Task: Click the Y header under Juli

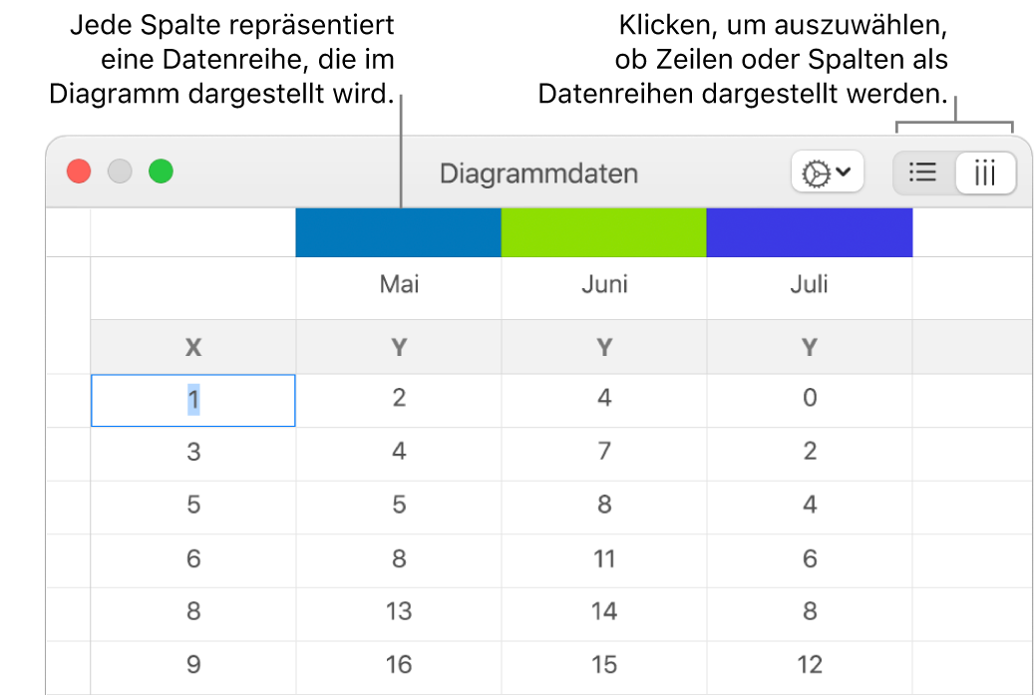Action: pyautogui.click(x=809, y=347)
